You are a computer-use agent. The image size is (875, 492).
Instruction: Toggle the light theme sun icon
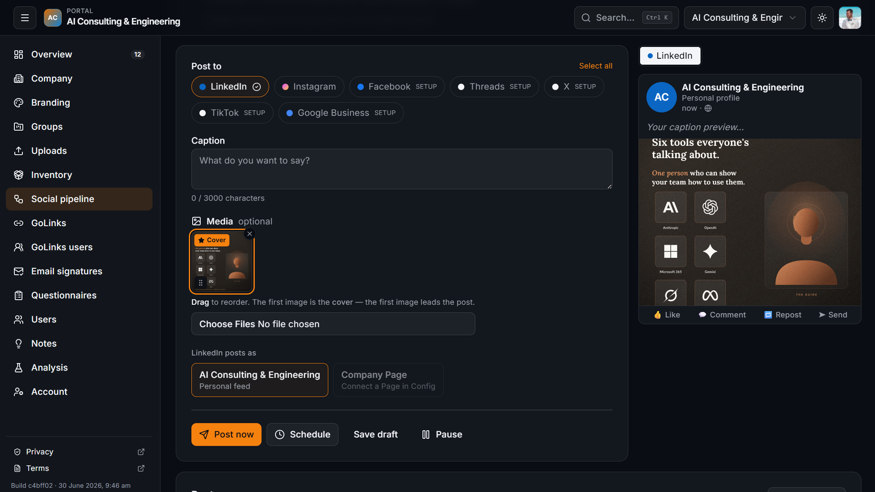point(822,18)
